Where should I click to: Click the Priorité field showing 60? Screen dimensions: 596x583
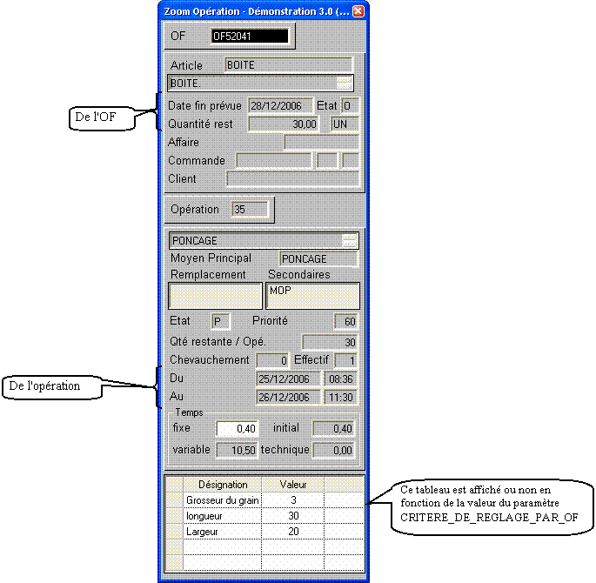(x=346, y=322)
